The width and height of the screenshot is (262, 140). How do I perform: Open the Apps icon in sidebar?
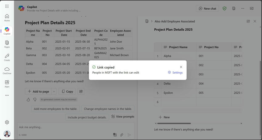click(x=7, y=84)
